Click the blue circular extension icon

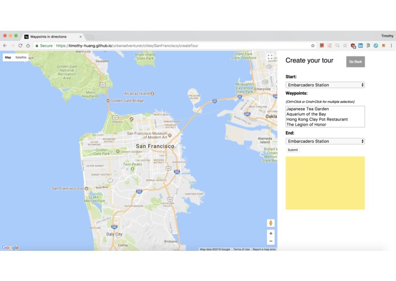click(376, 46)
